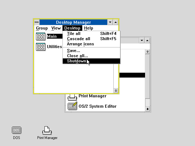Click group window scroll-to-top double arrow
This screenshot has height=146, width=195.
point(147,52)
